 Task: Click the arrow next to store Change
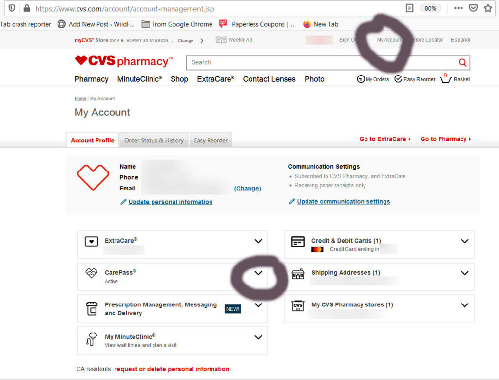pos(202,41)
